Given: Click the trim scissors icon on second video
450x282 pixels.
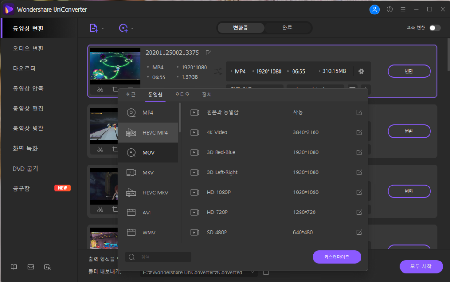Looking at the screenshot, I should click(x=100, y=150).
